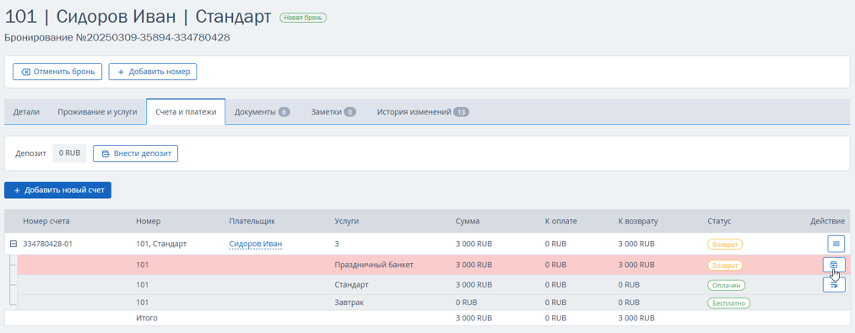Switch to the Детали tab
The image size is (855, 333).
pos(26,112)
